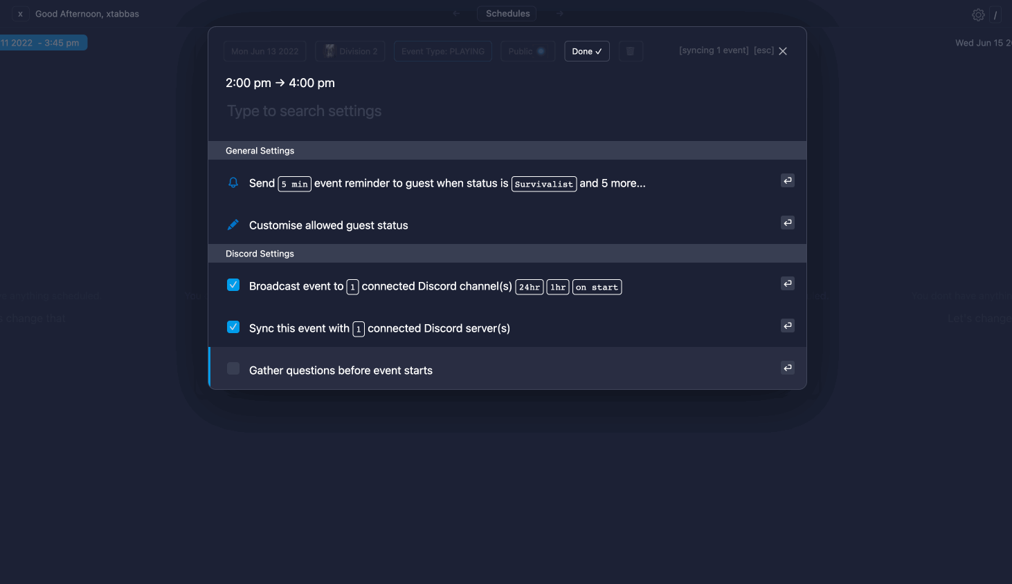Uncheck Sync this event with Discord server
Image resolution: width=1012 pixels, height=584 pixels.
pos(233,327)
